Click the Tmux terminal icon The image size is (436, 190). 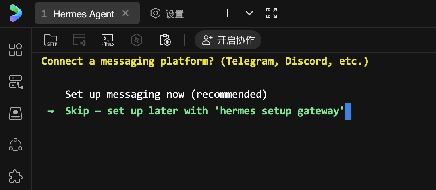108,40
